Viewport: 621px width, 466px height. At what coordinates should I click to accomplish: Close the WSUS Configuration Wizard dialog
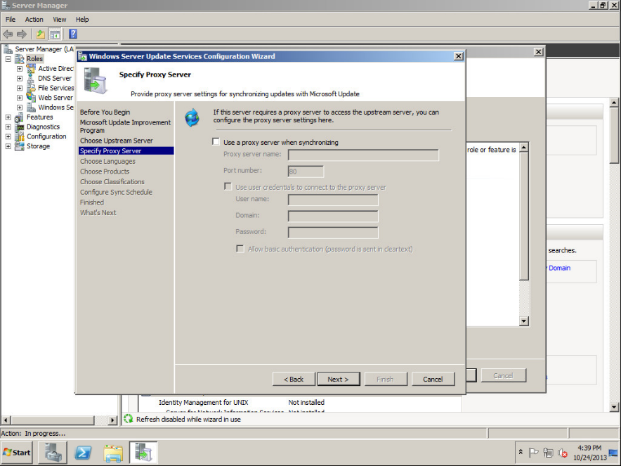tap(458, 56)
